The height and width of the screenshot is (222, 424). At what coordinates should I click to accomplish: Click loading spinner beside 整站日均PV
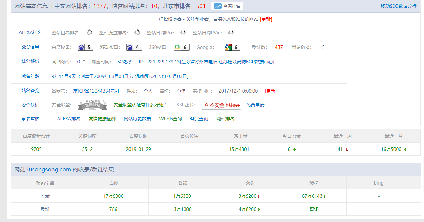tap(231, 32)
